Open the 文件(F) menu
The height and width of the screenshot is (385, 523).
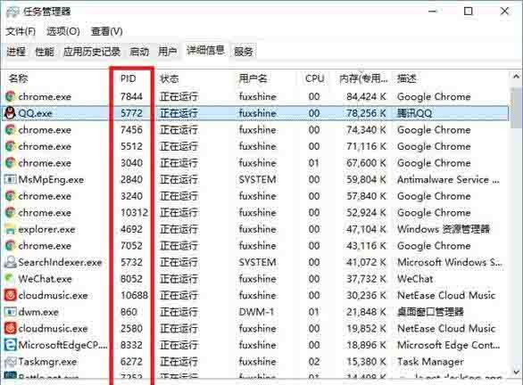click(21, 32)
